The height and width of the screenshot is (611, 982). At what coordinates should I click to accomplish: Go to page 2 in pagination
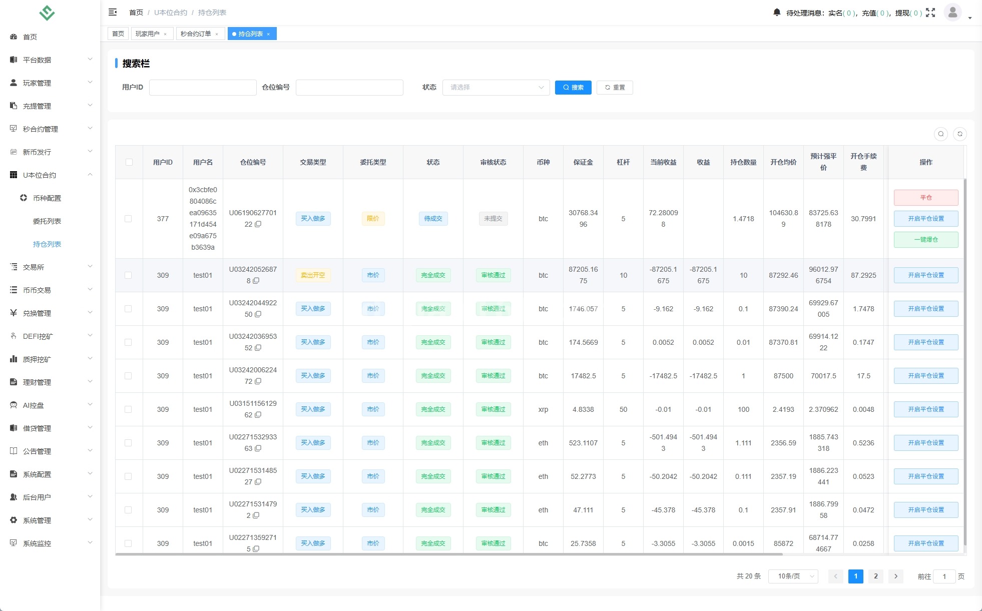pyautogui.click(x=875, y=576)
